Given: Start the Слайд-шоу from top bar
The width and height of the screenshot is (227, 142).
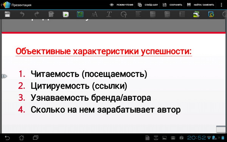Looking at the screenshot, I should click(148, 5).
